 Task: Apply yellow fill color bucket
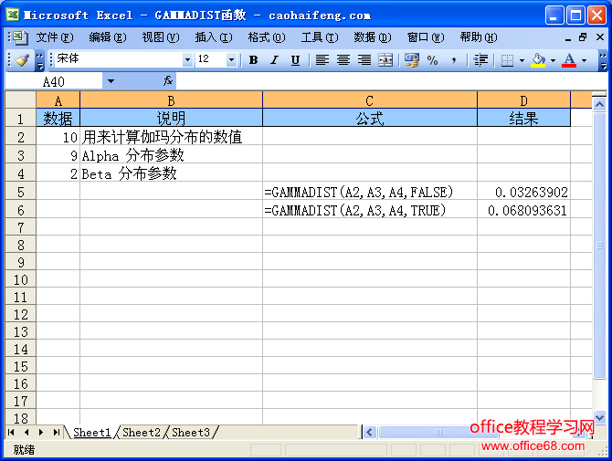point(538,60)
